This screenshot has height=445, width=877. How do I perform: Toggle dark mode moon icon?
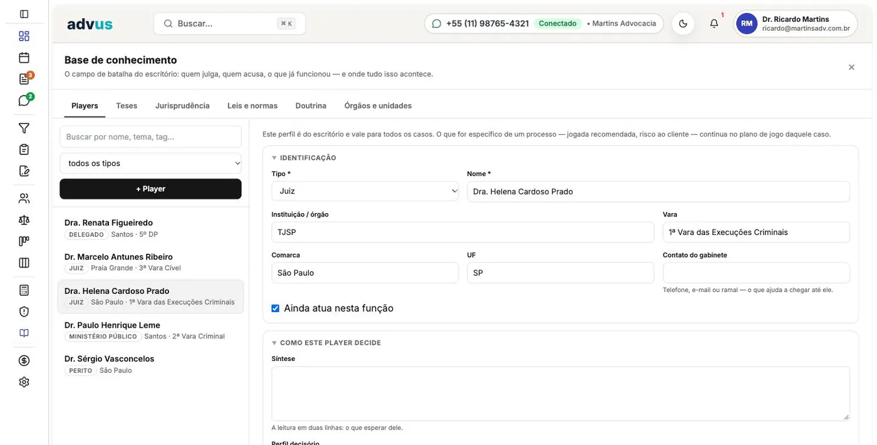coord(683,24)
